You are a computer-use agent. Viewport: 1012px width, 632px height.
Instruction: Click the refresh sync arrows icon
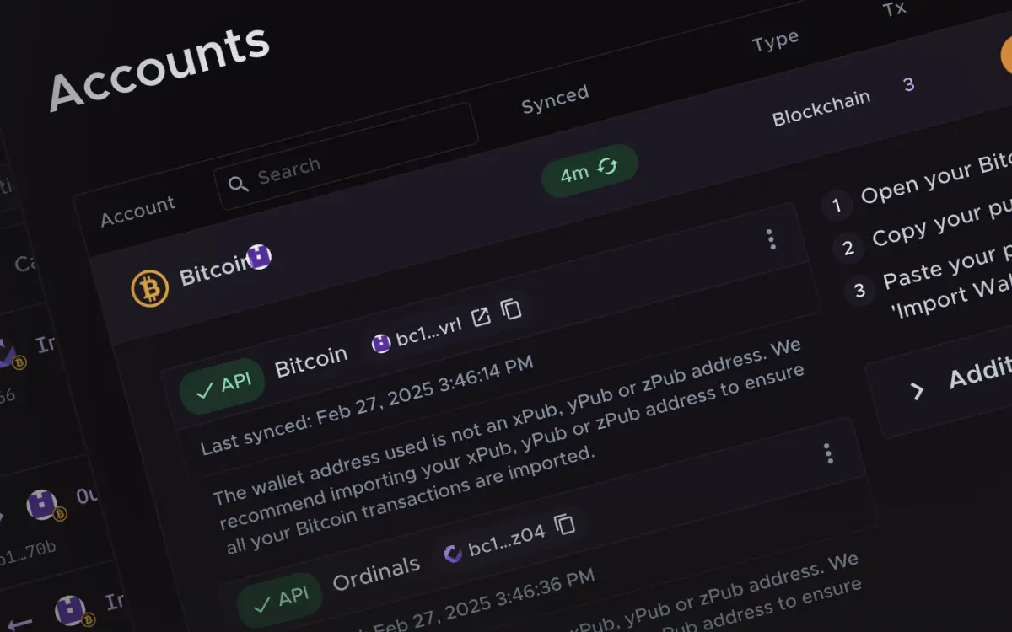click(x=607, y=166)
